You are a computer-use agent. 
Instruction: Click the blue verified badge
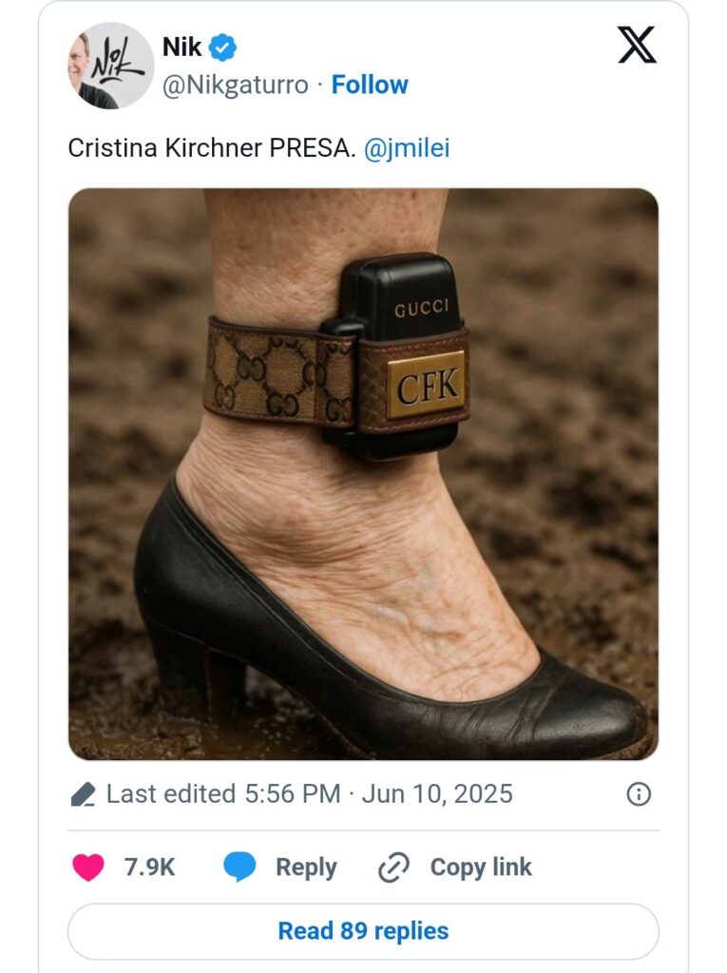click(x=222, y=48)
